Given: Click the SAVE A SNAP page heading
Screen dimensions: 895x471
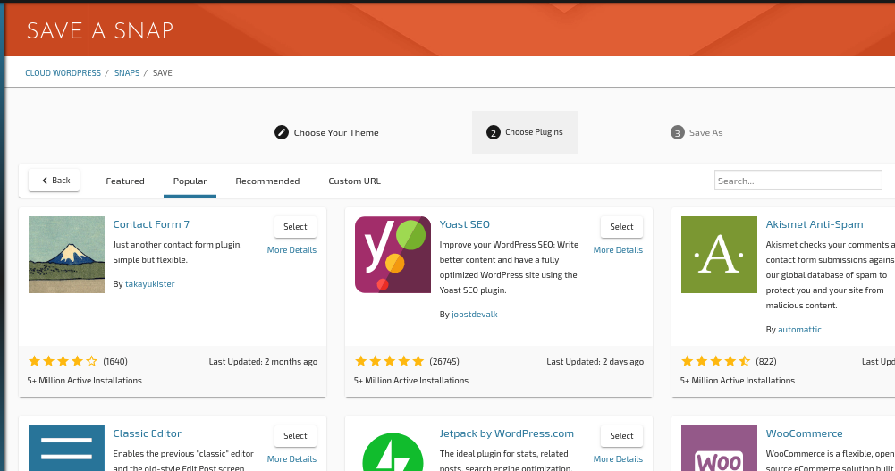Looking at the screenshot, I should 100,30.
